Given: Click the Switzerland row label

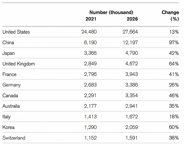Looking at the screenshot, I should (14, 138).
